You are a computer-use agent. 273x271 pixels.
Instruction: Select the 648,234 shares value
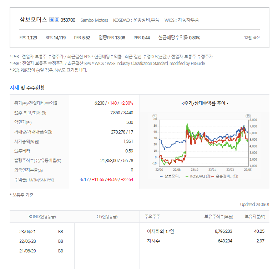tap(225, 241)
